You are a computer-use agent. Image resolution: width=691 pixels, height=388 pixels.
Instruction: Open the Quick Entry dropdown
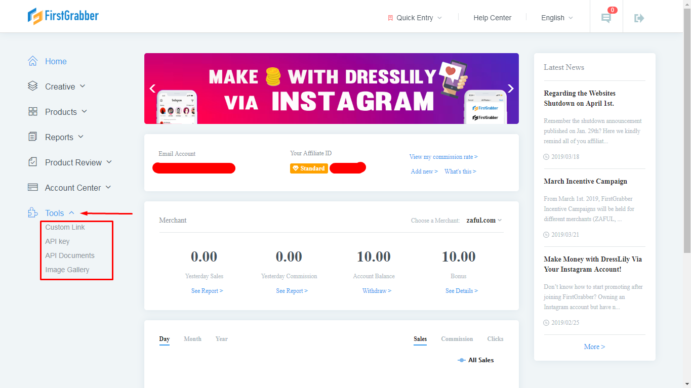[415, 18]
